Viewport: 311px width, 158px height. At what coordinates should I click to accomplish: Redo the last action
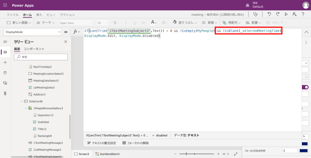tap(278, 14)
